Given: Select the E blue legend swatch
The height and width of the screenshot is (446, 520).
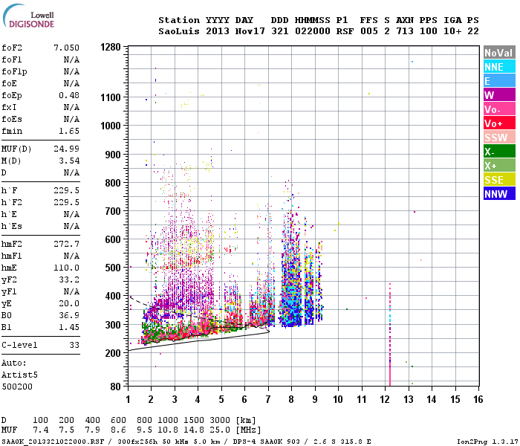Looking at the screenshot, I should pyautogui.click(x=499, y=81).
